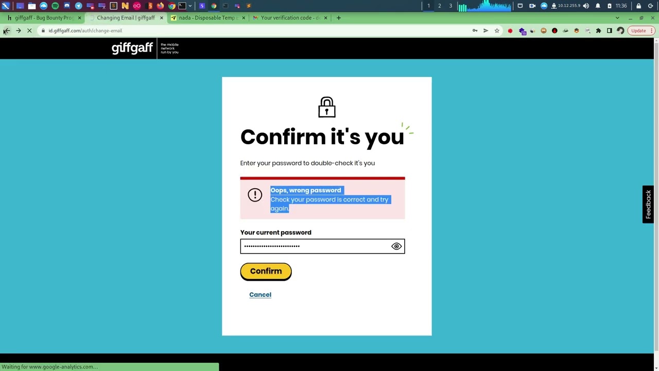Image resolution: width=659 pixels, height=371 pixels.
Task: Close the giffgaff Bug Bounty tab
Action: point(79,18)
